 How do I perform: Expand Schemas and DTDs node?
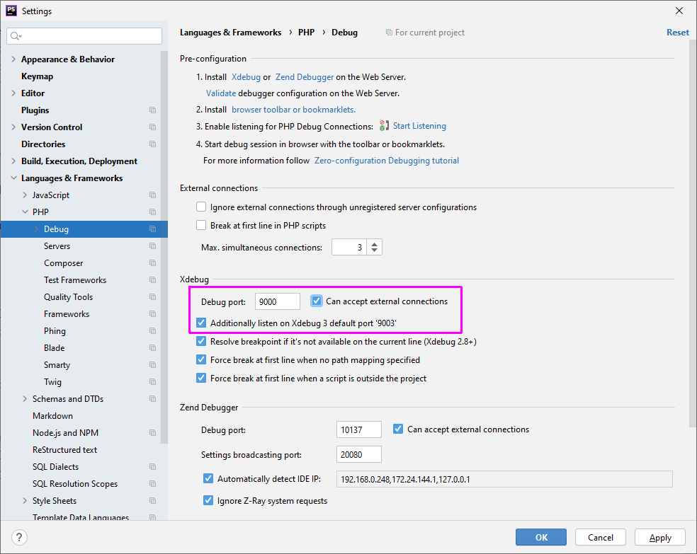pyautogui.click(x=25, y=398)
